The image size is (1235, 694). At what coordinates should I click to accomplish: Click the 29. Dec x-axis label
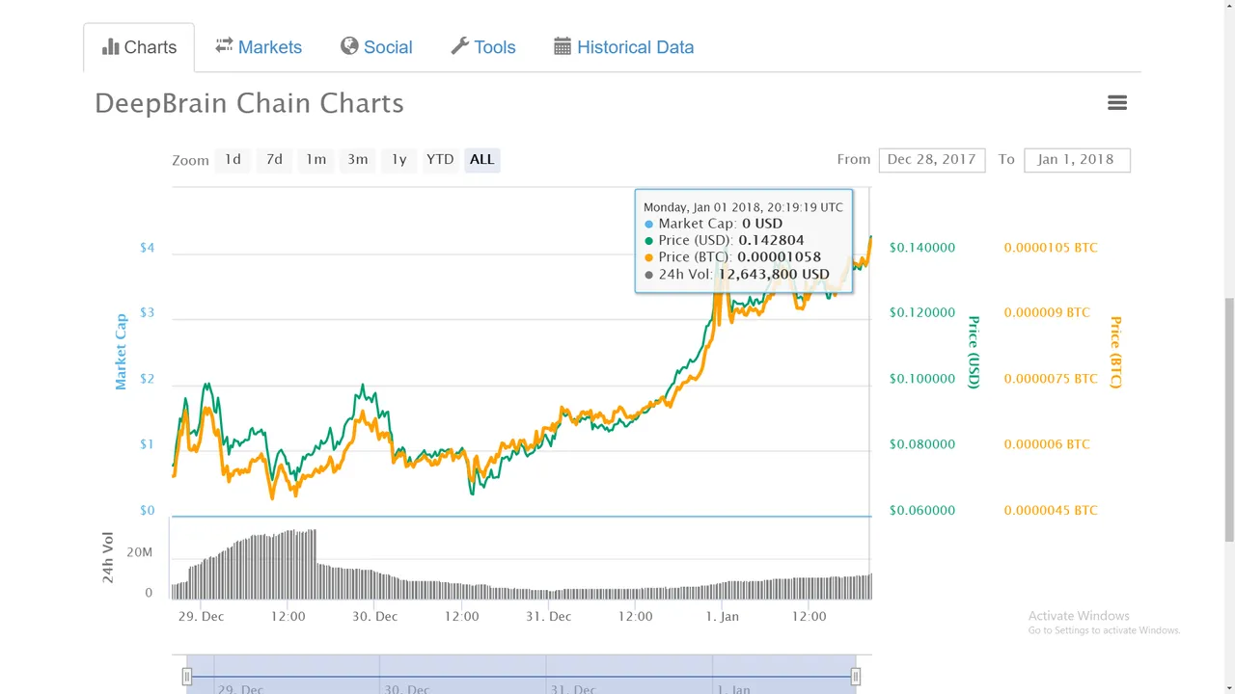tap(201, 616)
